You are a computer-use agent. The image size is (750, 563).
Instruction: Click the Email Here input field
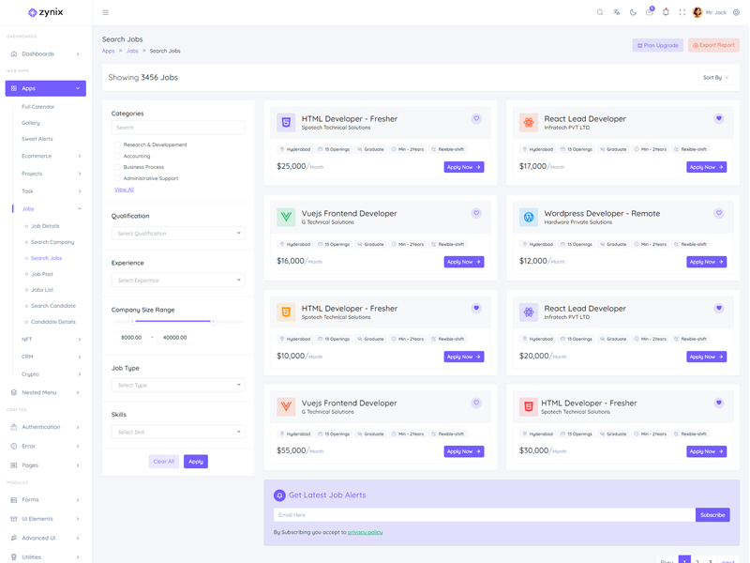[484, 515]
